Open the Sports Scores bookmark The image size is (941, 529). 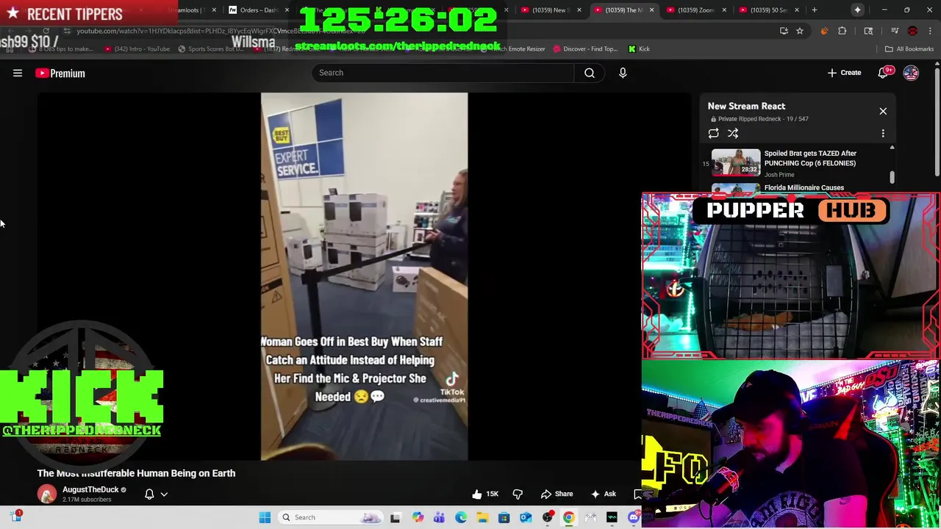(210, 48)
